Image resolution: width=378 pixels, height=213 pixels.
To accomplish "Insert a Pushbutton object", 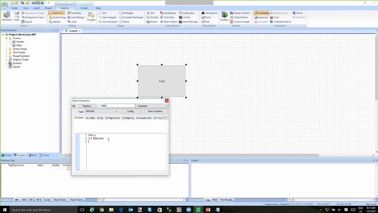I will (x=168, y=13).
